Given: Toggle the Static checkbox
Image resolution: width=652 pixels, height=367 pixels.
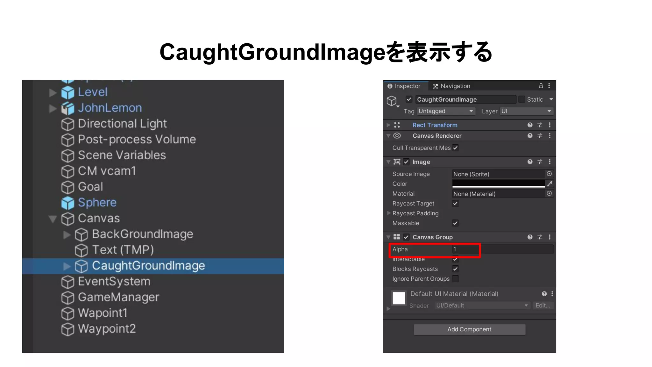Looking at the screenshot, I should click(521, 99).
